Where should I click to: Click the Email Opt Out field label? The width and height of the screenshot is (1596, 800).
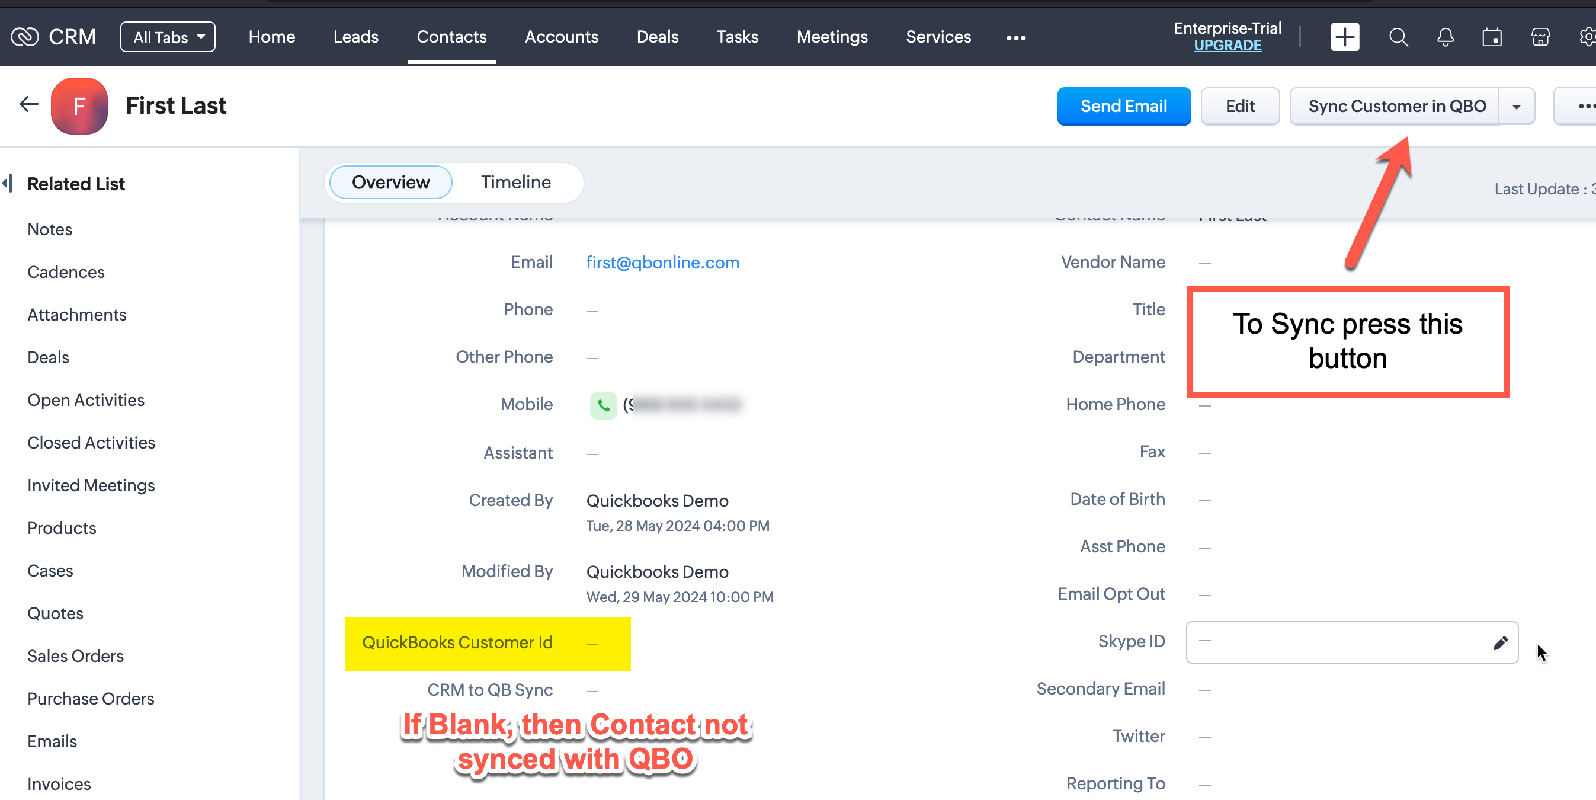(1111, 594)
